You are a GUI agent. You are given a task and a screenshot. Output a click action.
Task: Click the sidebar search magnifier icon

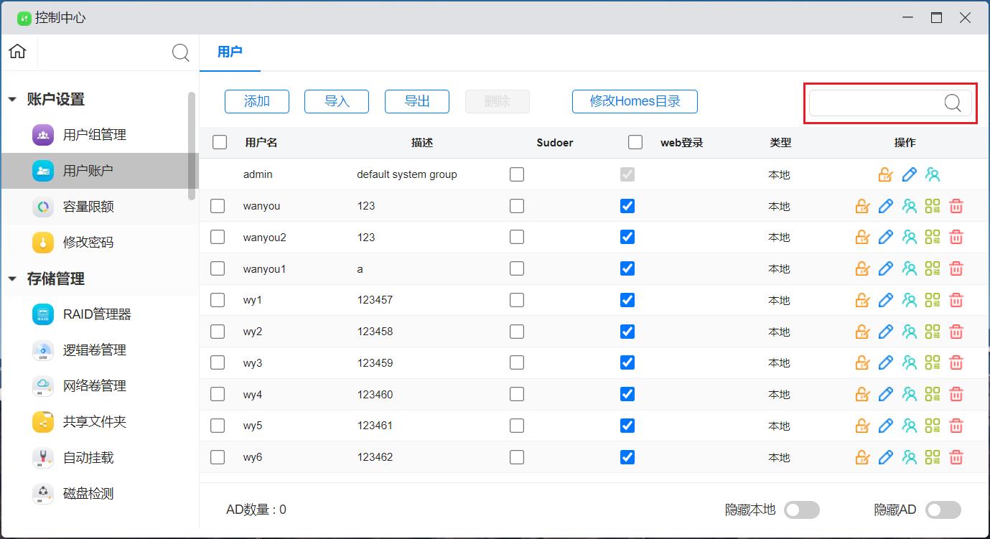[x=181, y=52]
